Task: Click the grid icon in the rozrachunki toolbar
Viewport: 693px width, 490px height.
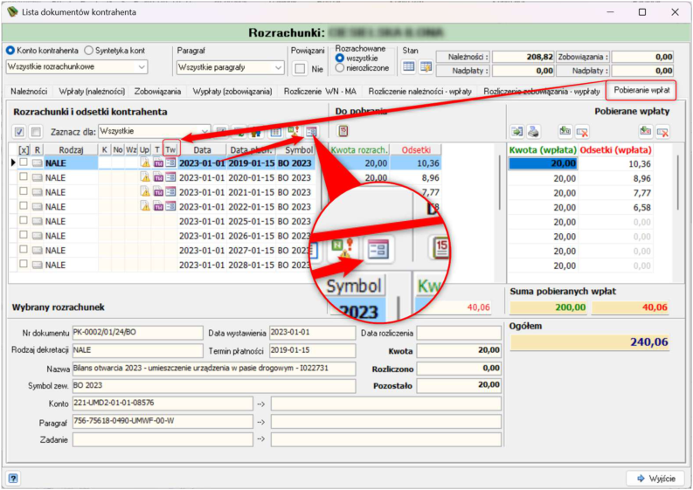Action: [x=275, y=131]
